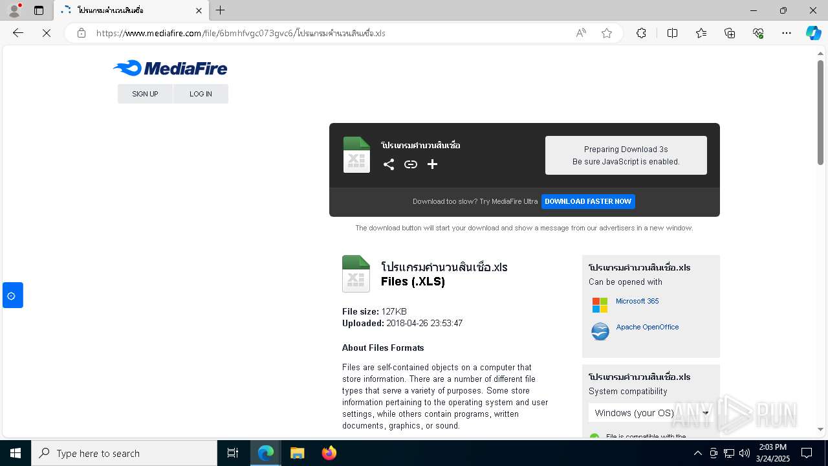
Task: Go back to previous page
Action: click(x=18, y=33)
